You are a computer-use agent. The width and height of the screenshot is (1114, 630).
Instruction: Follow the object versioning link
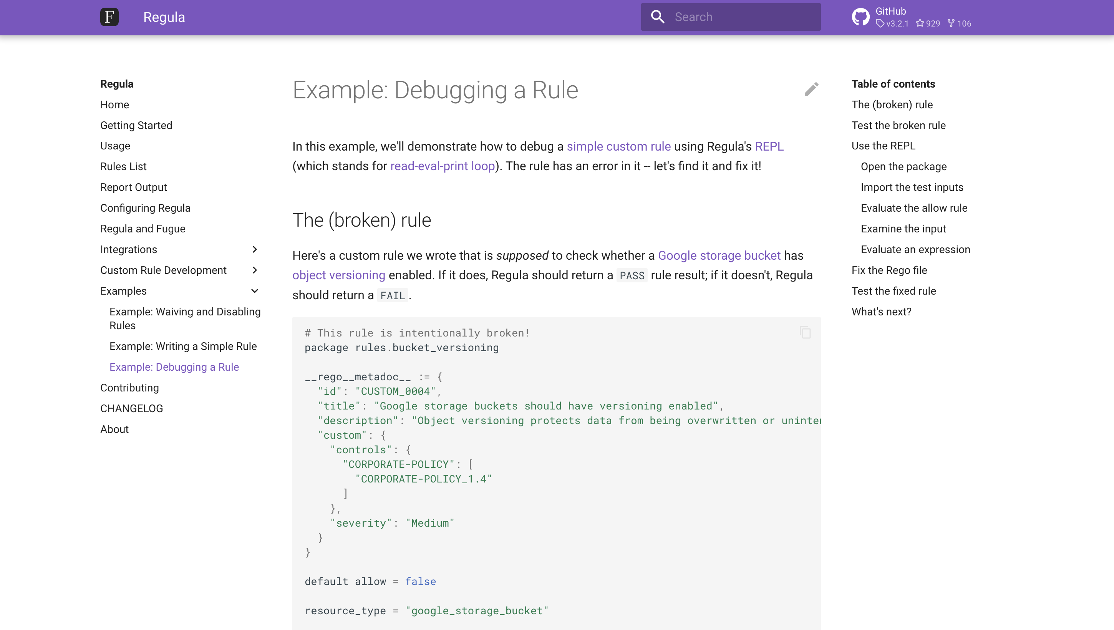[339, 275]
